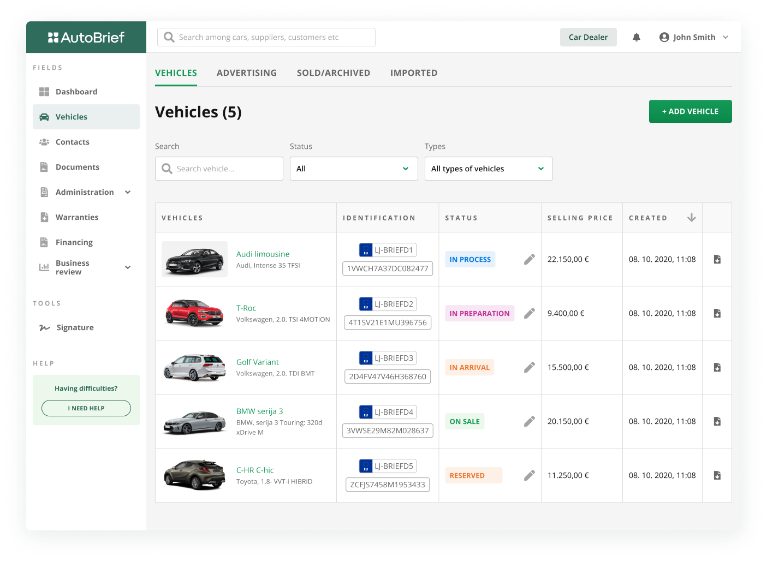Open notifications via the bell icon

[x=636, y=37]
